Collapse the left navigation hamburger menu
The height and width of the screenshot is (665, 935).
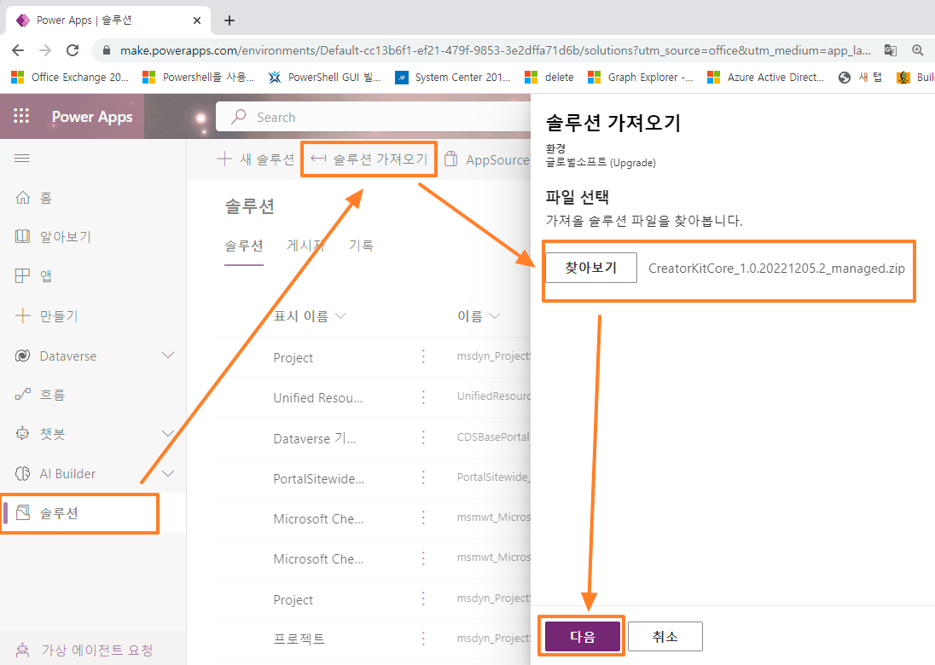(x=22, y=158)
